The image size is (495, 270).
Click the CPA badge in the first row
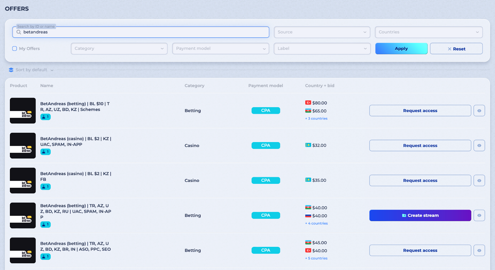pyautogui.click(x=266, y=111)
